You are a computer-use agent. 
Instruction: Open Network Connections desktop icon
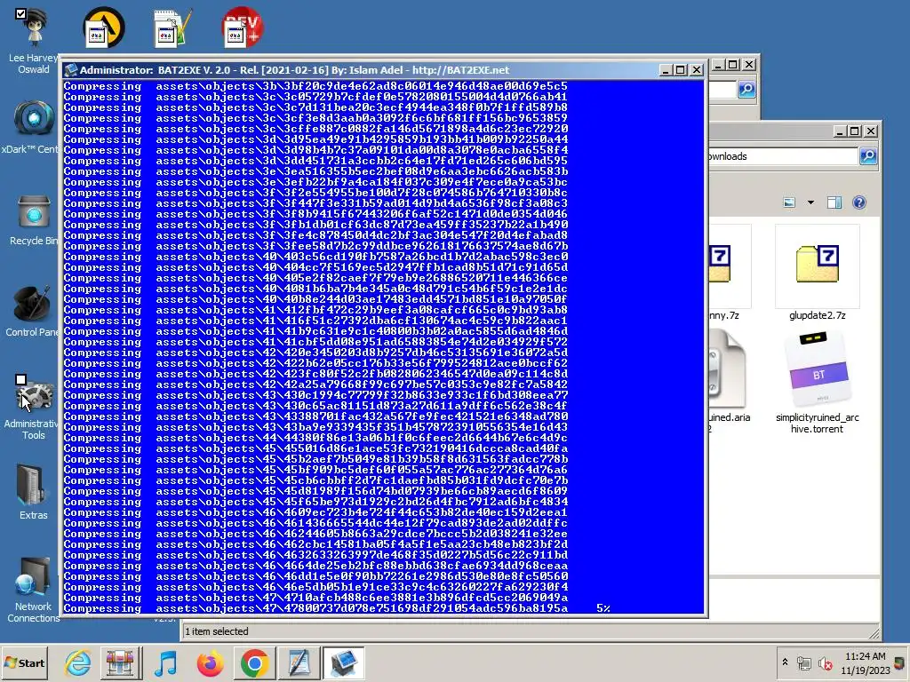tap(34, 591)
